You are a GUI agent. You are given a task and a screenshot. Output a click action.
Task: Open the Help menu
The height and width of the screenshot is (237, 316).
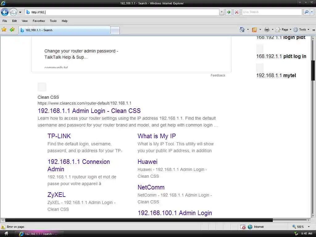[64, 21]
